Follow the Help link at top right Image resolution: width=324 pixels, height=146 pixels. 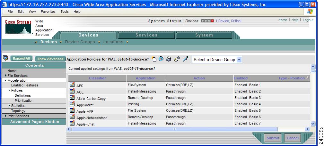point(295,20)
